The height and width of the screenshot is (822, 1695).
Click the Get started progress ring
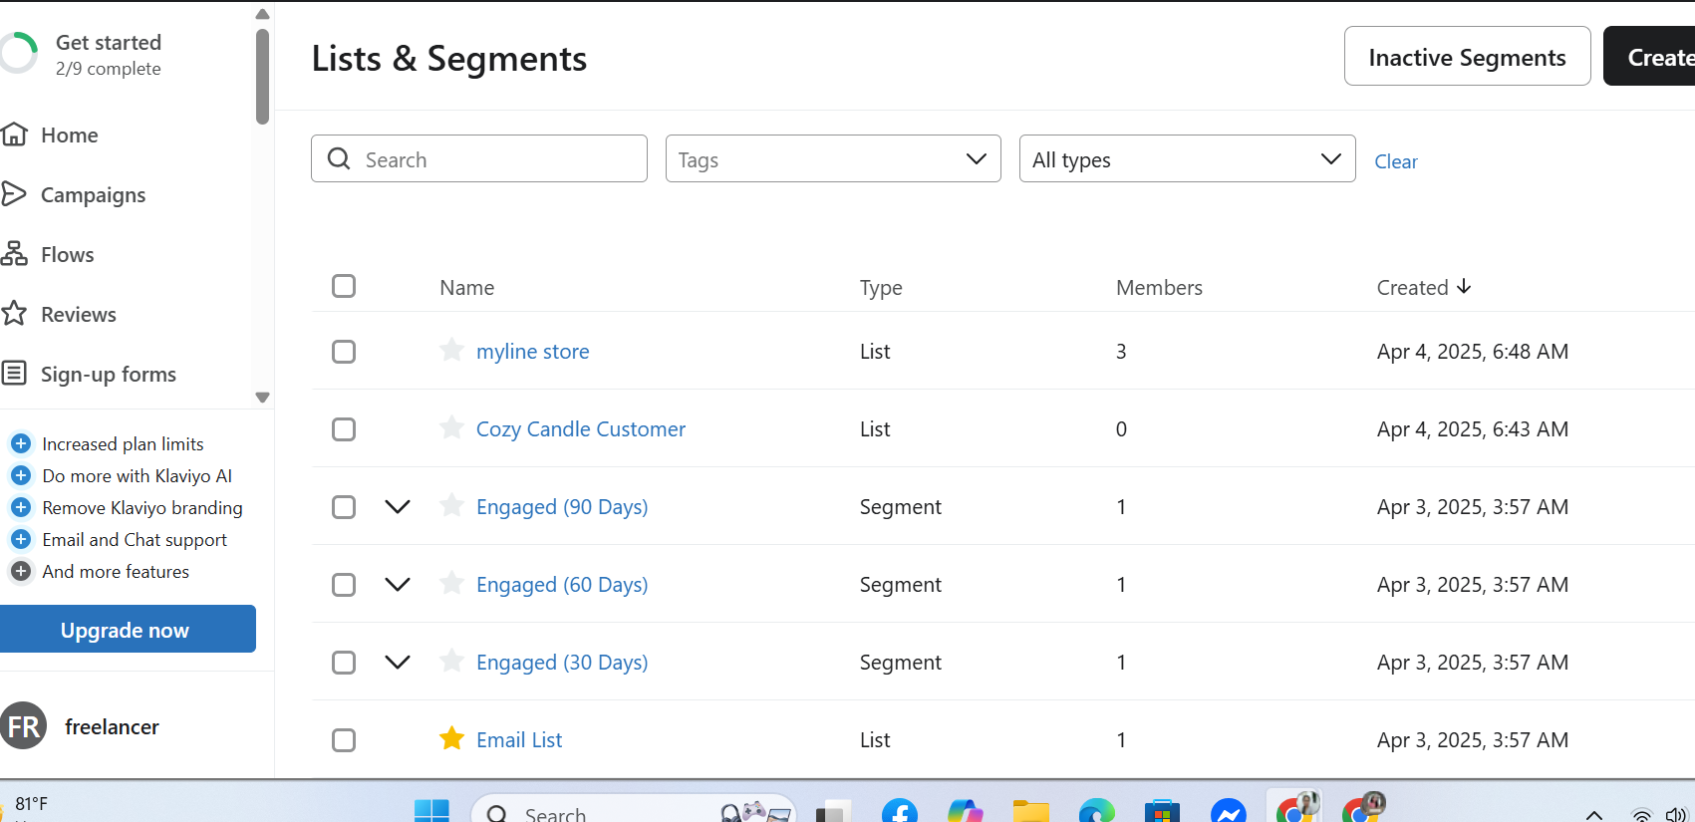pyautogui.click(x=18, y=54)
